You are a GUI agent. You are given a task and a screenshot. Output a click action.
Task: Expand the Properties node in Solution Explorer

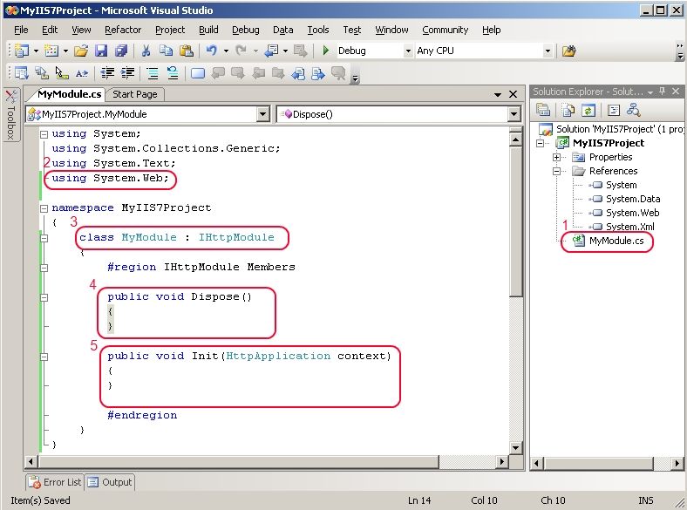click(557, 157)
